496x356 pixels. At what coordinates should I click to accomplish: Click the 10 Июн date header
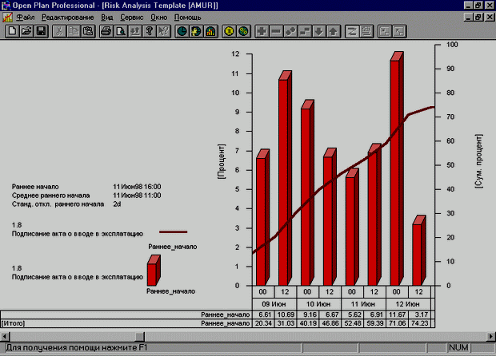click(318, 304)
